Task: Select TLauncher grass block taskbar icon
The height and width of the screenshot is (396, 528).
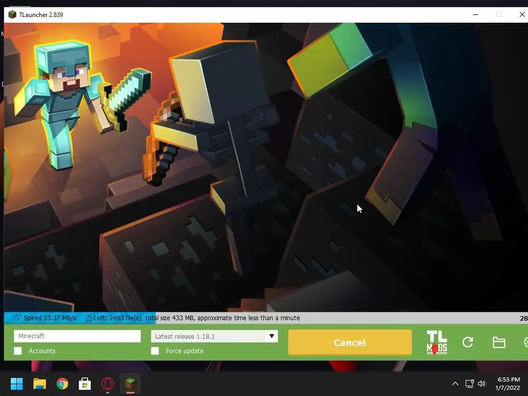Action: 130,383
